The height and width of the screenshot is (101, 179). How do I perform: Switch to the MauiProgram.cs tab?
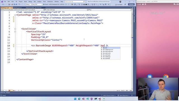(x=17, y=8)
